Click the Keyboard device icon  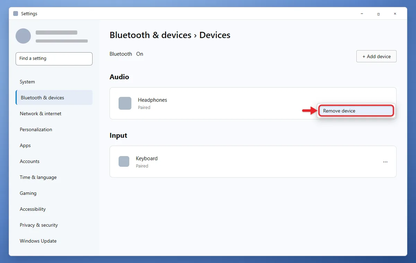click(124, 162)
